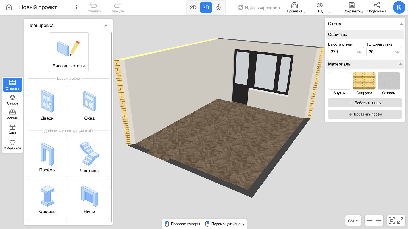Open the Избранное favorites section

13,145
